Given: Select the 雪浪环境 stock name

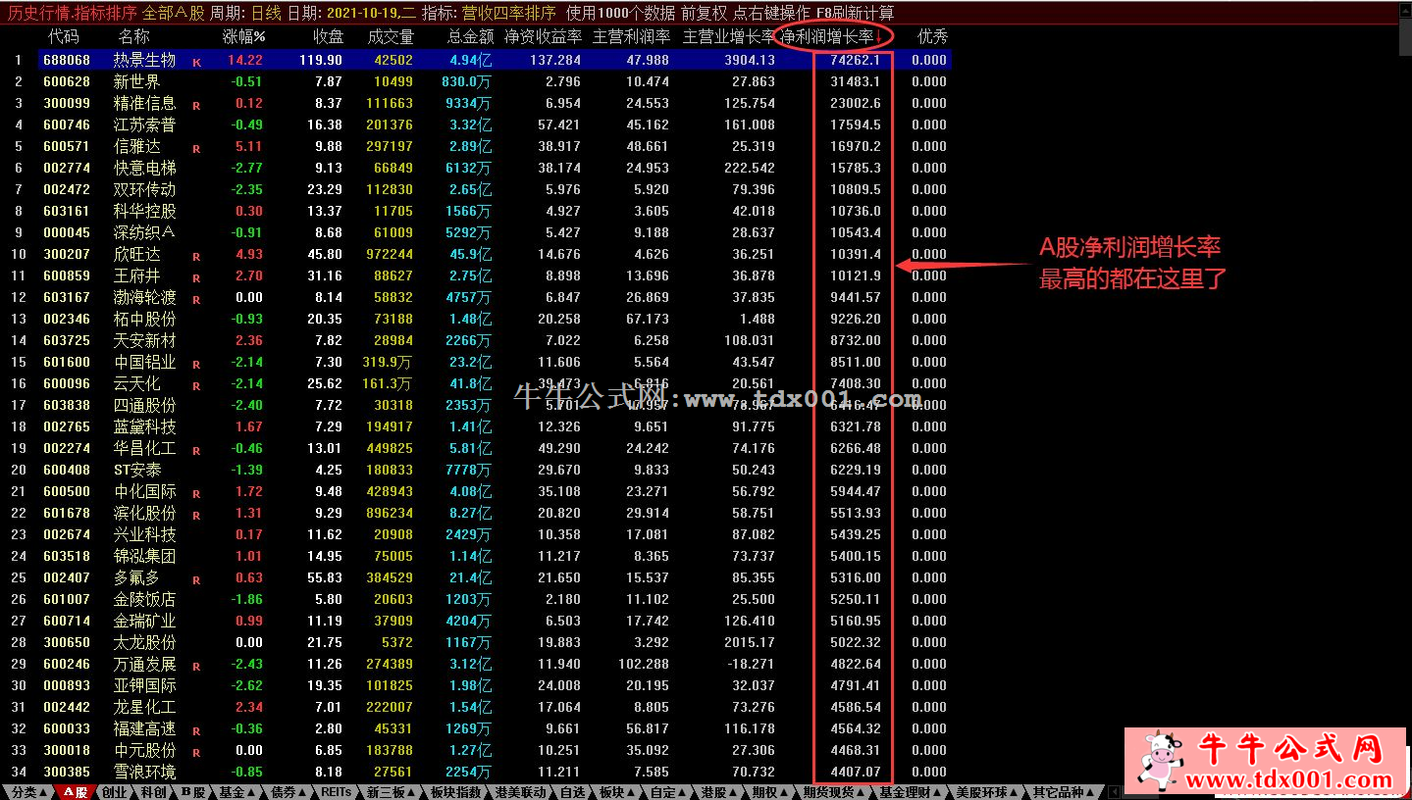Looking at the screenshot, I should point(145,772).
